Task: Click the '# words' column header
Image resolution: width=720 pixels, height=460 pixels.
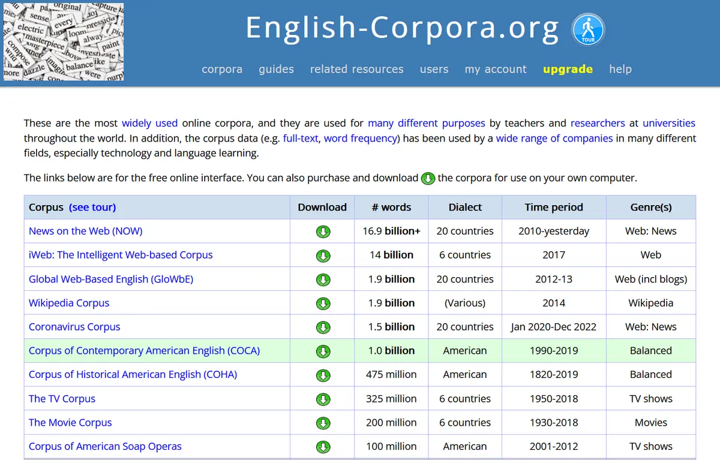Action: click(x=391, y=207)
